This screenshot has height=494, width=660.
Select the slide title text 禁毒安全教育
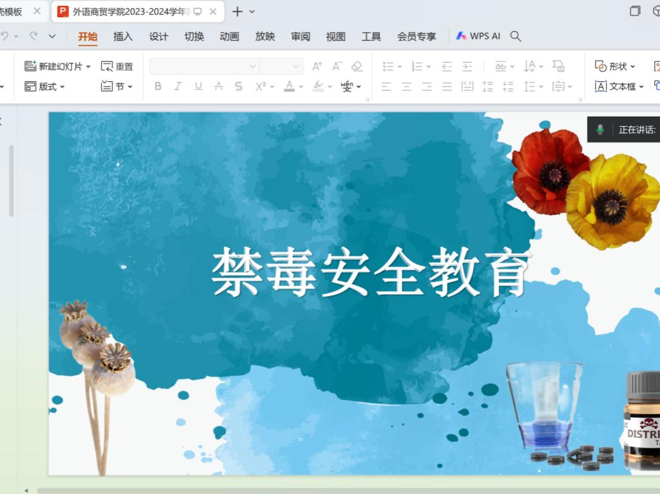pos(371,273)
